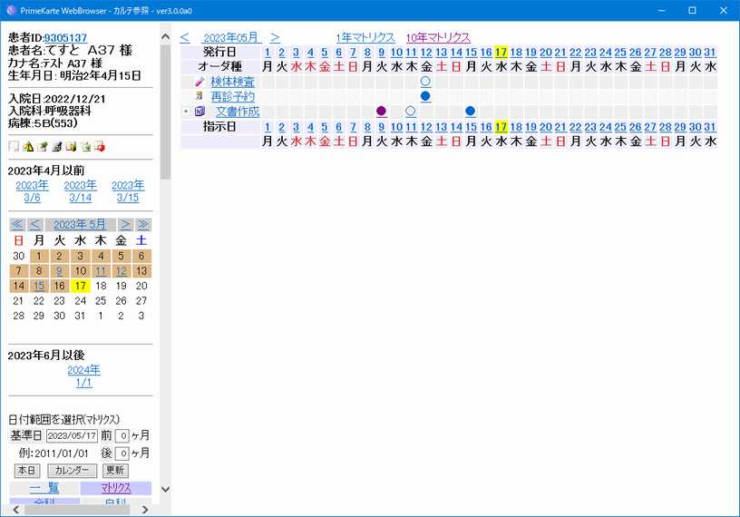The width and height of the screenshot is (740, 517).
Task: Click the 更新 refresh button
Action: click(x=115, y=471)
